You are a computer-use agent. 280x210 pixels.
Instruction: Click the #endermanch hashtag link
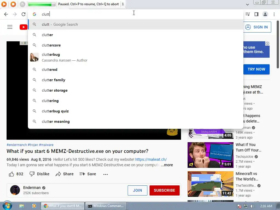click(17, 145)
